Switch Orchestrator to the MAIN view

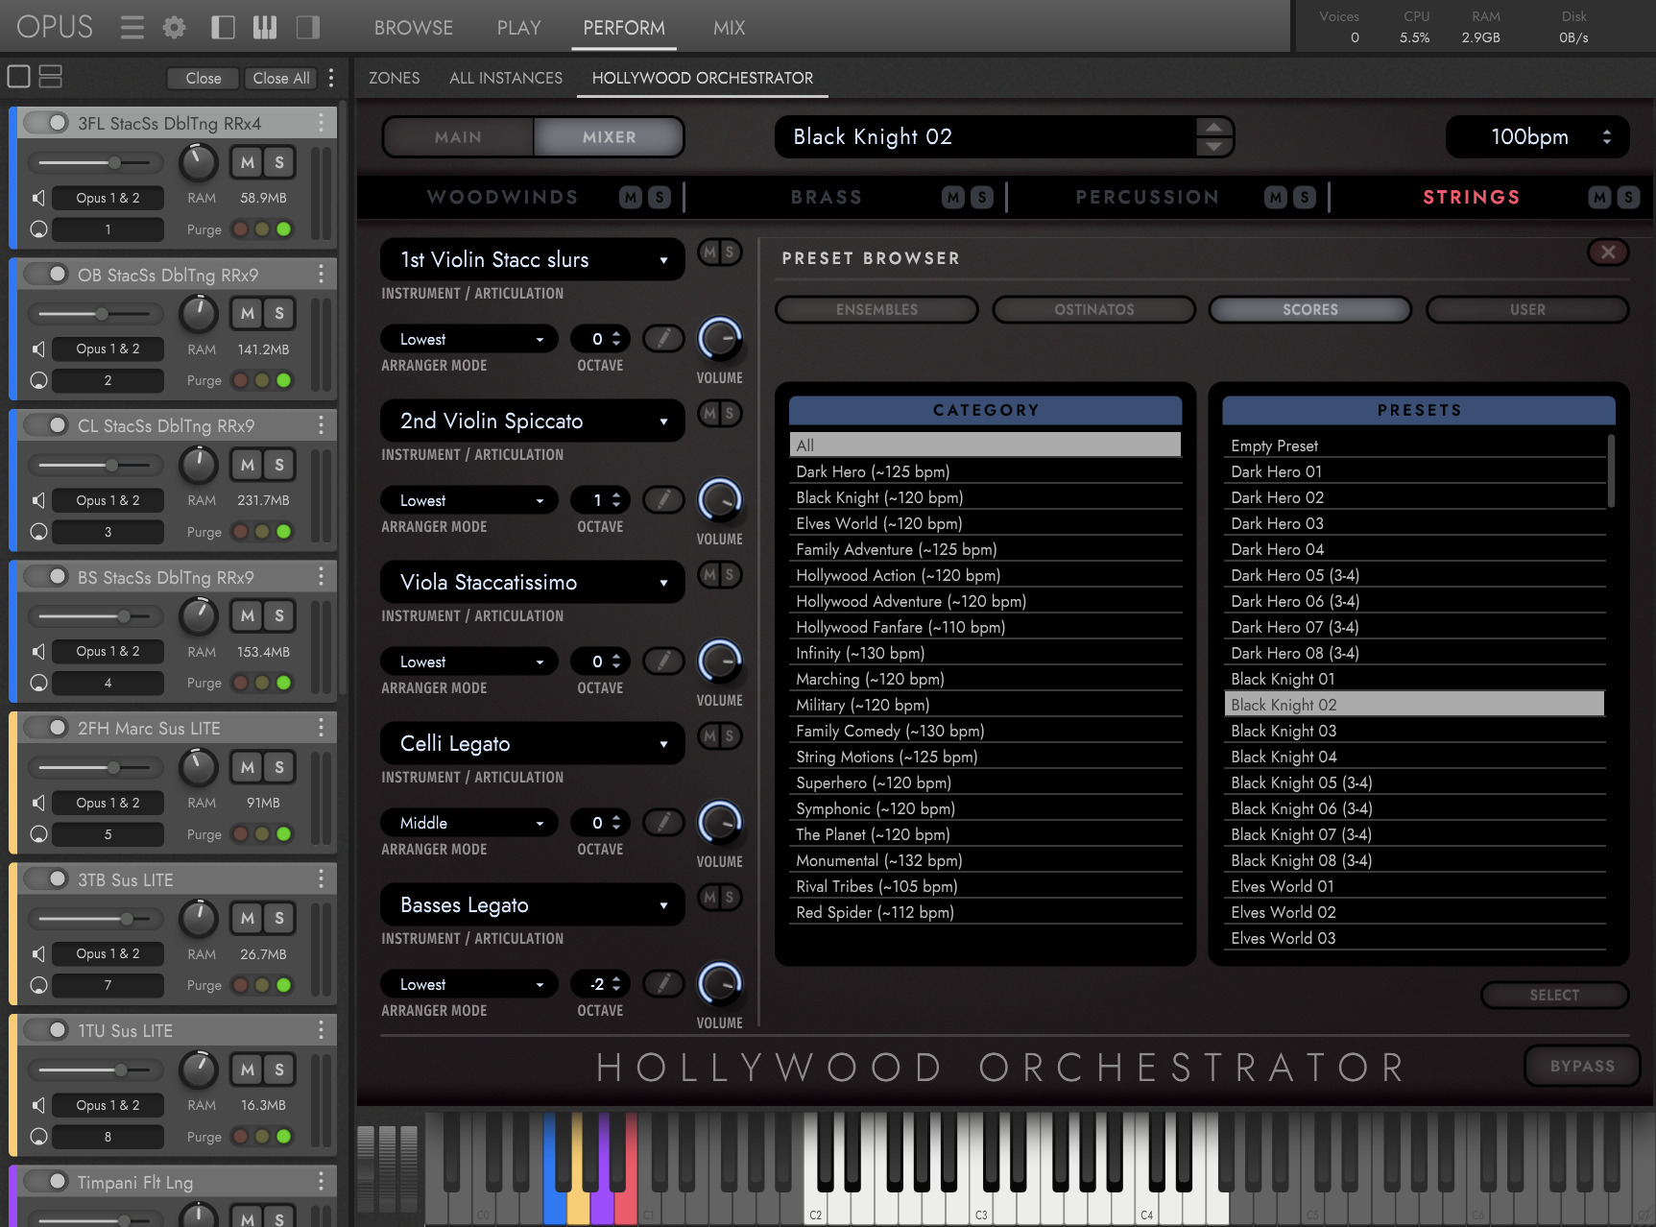pyautogui.click(x=459, y=137)
